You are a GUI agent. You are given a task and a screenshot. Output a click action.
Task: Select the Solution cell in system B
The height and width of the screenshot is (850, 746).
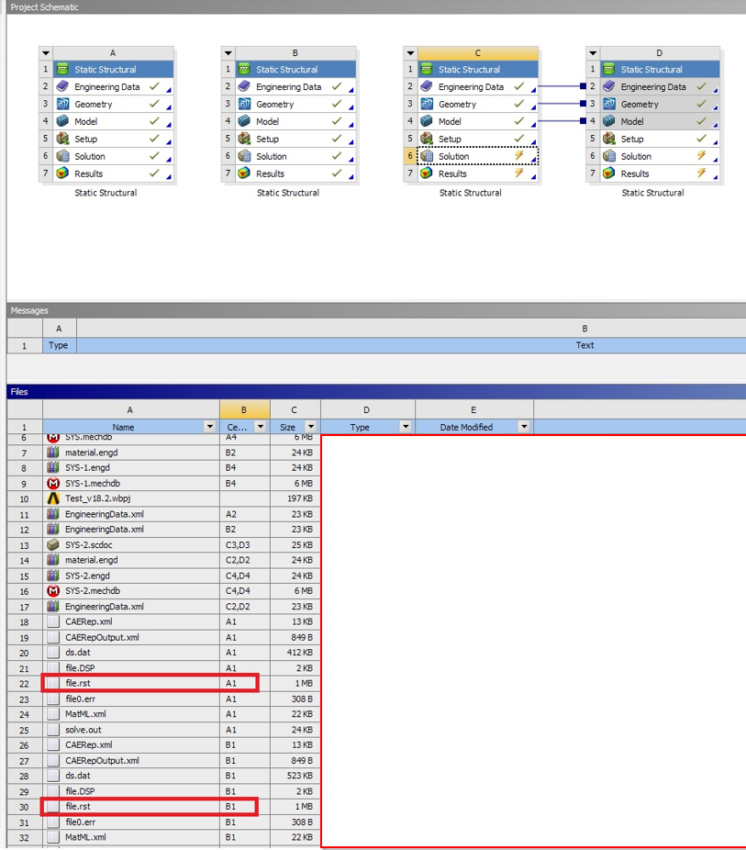point(295,156)
